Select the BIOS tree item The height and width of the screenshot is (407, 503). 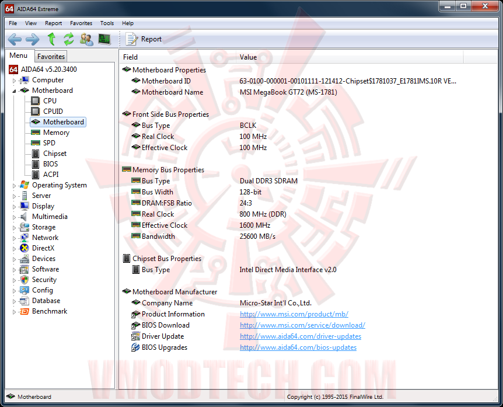[x=50, y=164]
